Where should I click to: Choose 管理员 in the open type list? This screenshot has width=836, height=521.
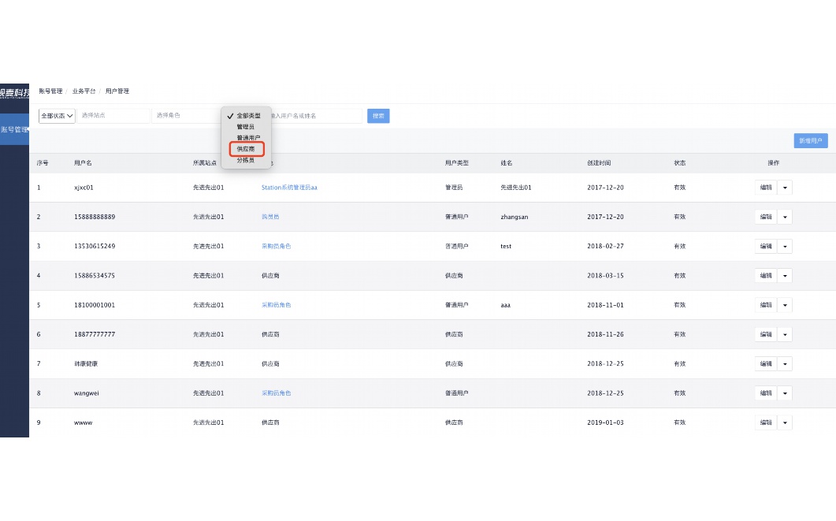point(246,127)
